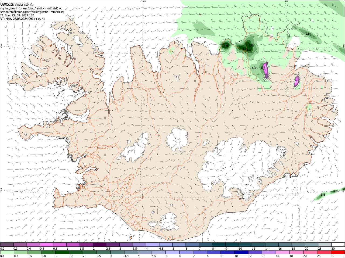Click the top-row legend swatch labeled 0.2
The image size is (345, 258).
pyautogui.click(x=7, y=245)
